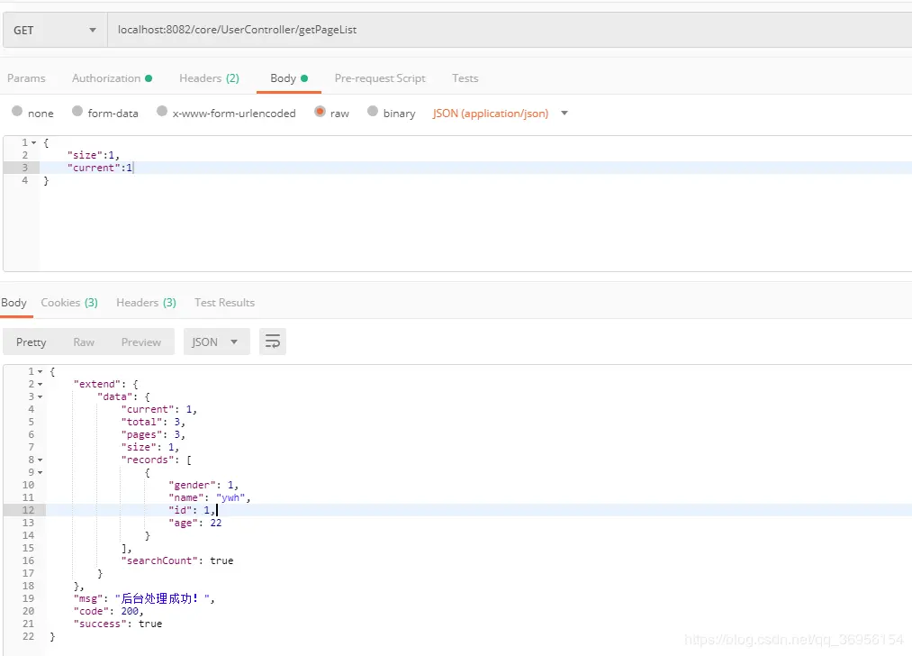Open the response Cookies (3) tab

(x=69, y=303)
